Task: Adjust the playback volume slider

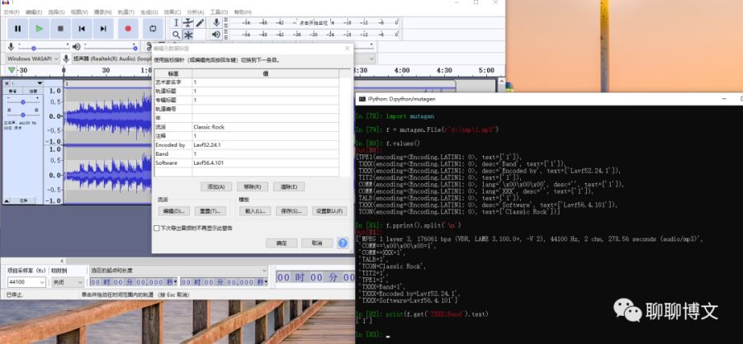Action: point(110,47)
